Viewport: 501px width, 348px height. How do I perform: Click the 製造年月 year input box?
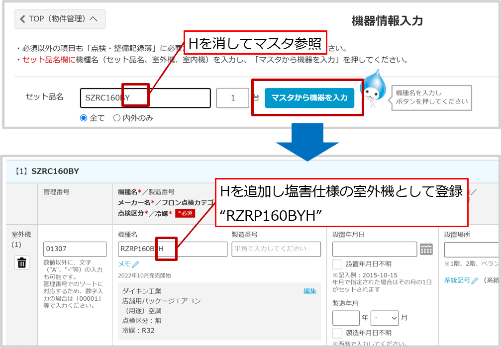[x=345, y=318]
